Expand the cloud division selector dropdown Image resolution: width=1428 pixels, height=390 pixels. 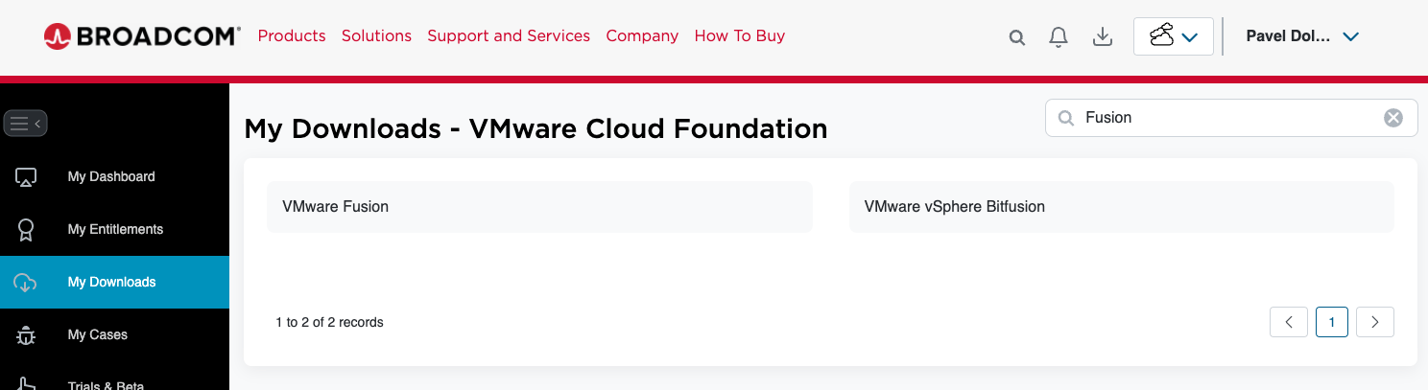click(x=1174, y=37)
